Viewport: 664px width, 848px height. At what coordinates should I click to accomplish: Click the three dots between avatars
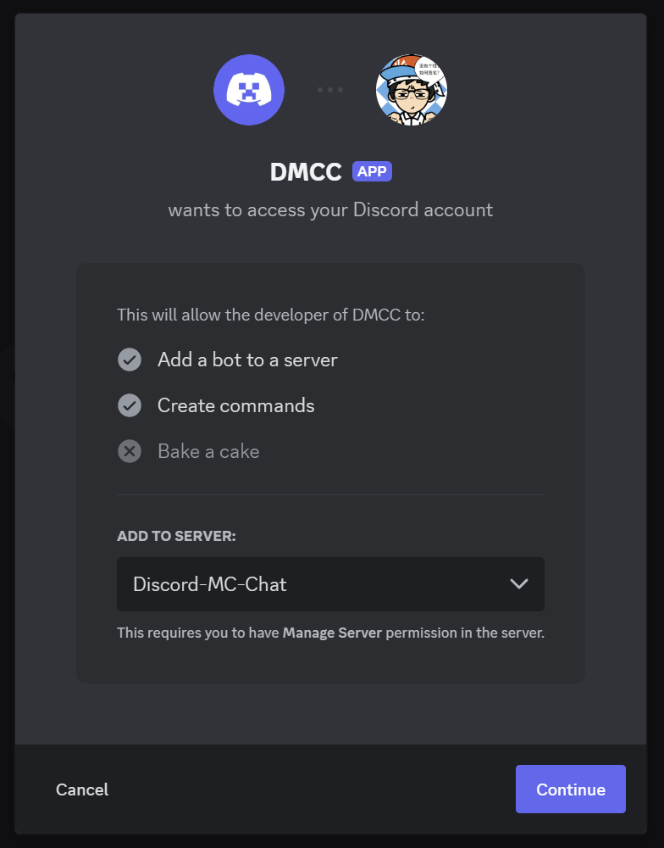(x=330, y=90)
